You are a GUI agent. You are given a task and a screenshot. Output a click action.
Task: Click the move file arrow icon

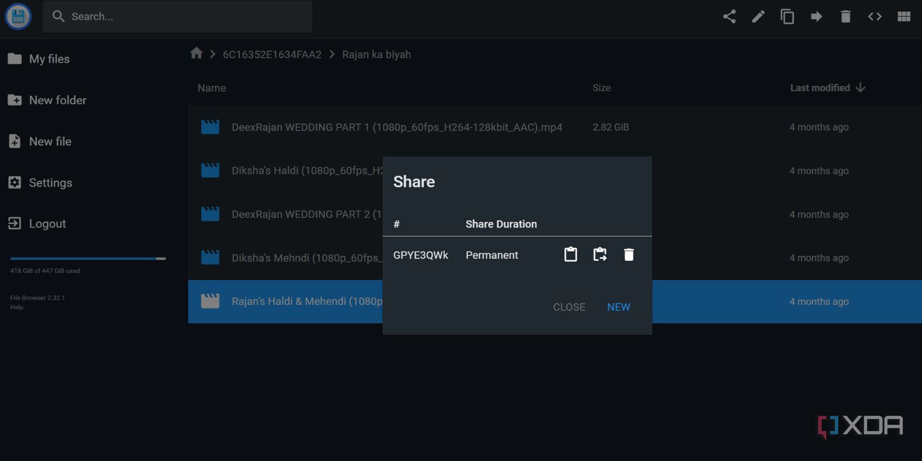(x=817, y=16)
